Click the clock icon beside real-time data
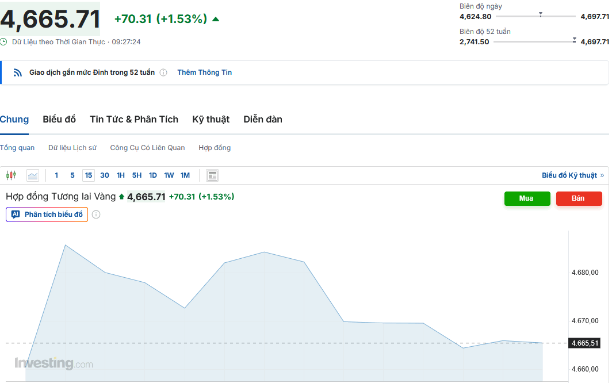 pyautogui.click(x=4, y=42)
